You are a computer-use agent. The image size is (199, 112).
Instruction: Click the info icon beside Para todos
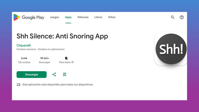pyautogui.click(x=73, y=62)
